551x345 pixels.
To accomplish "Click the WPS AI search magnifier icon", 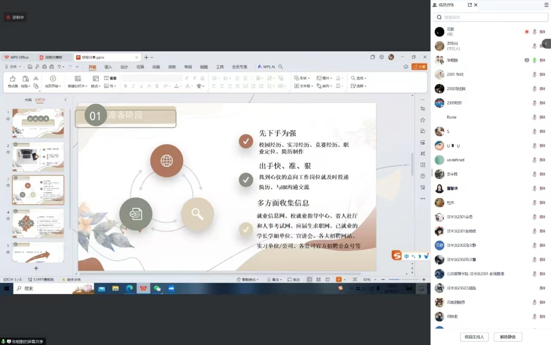I will tap(281, 67).
